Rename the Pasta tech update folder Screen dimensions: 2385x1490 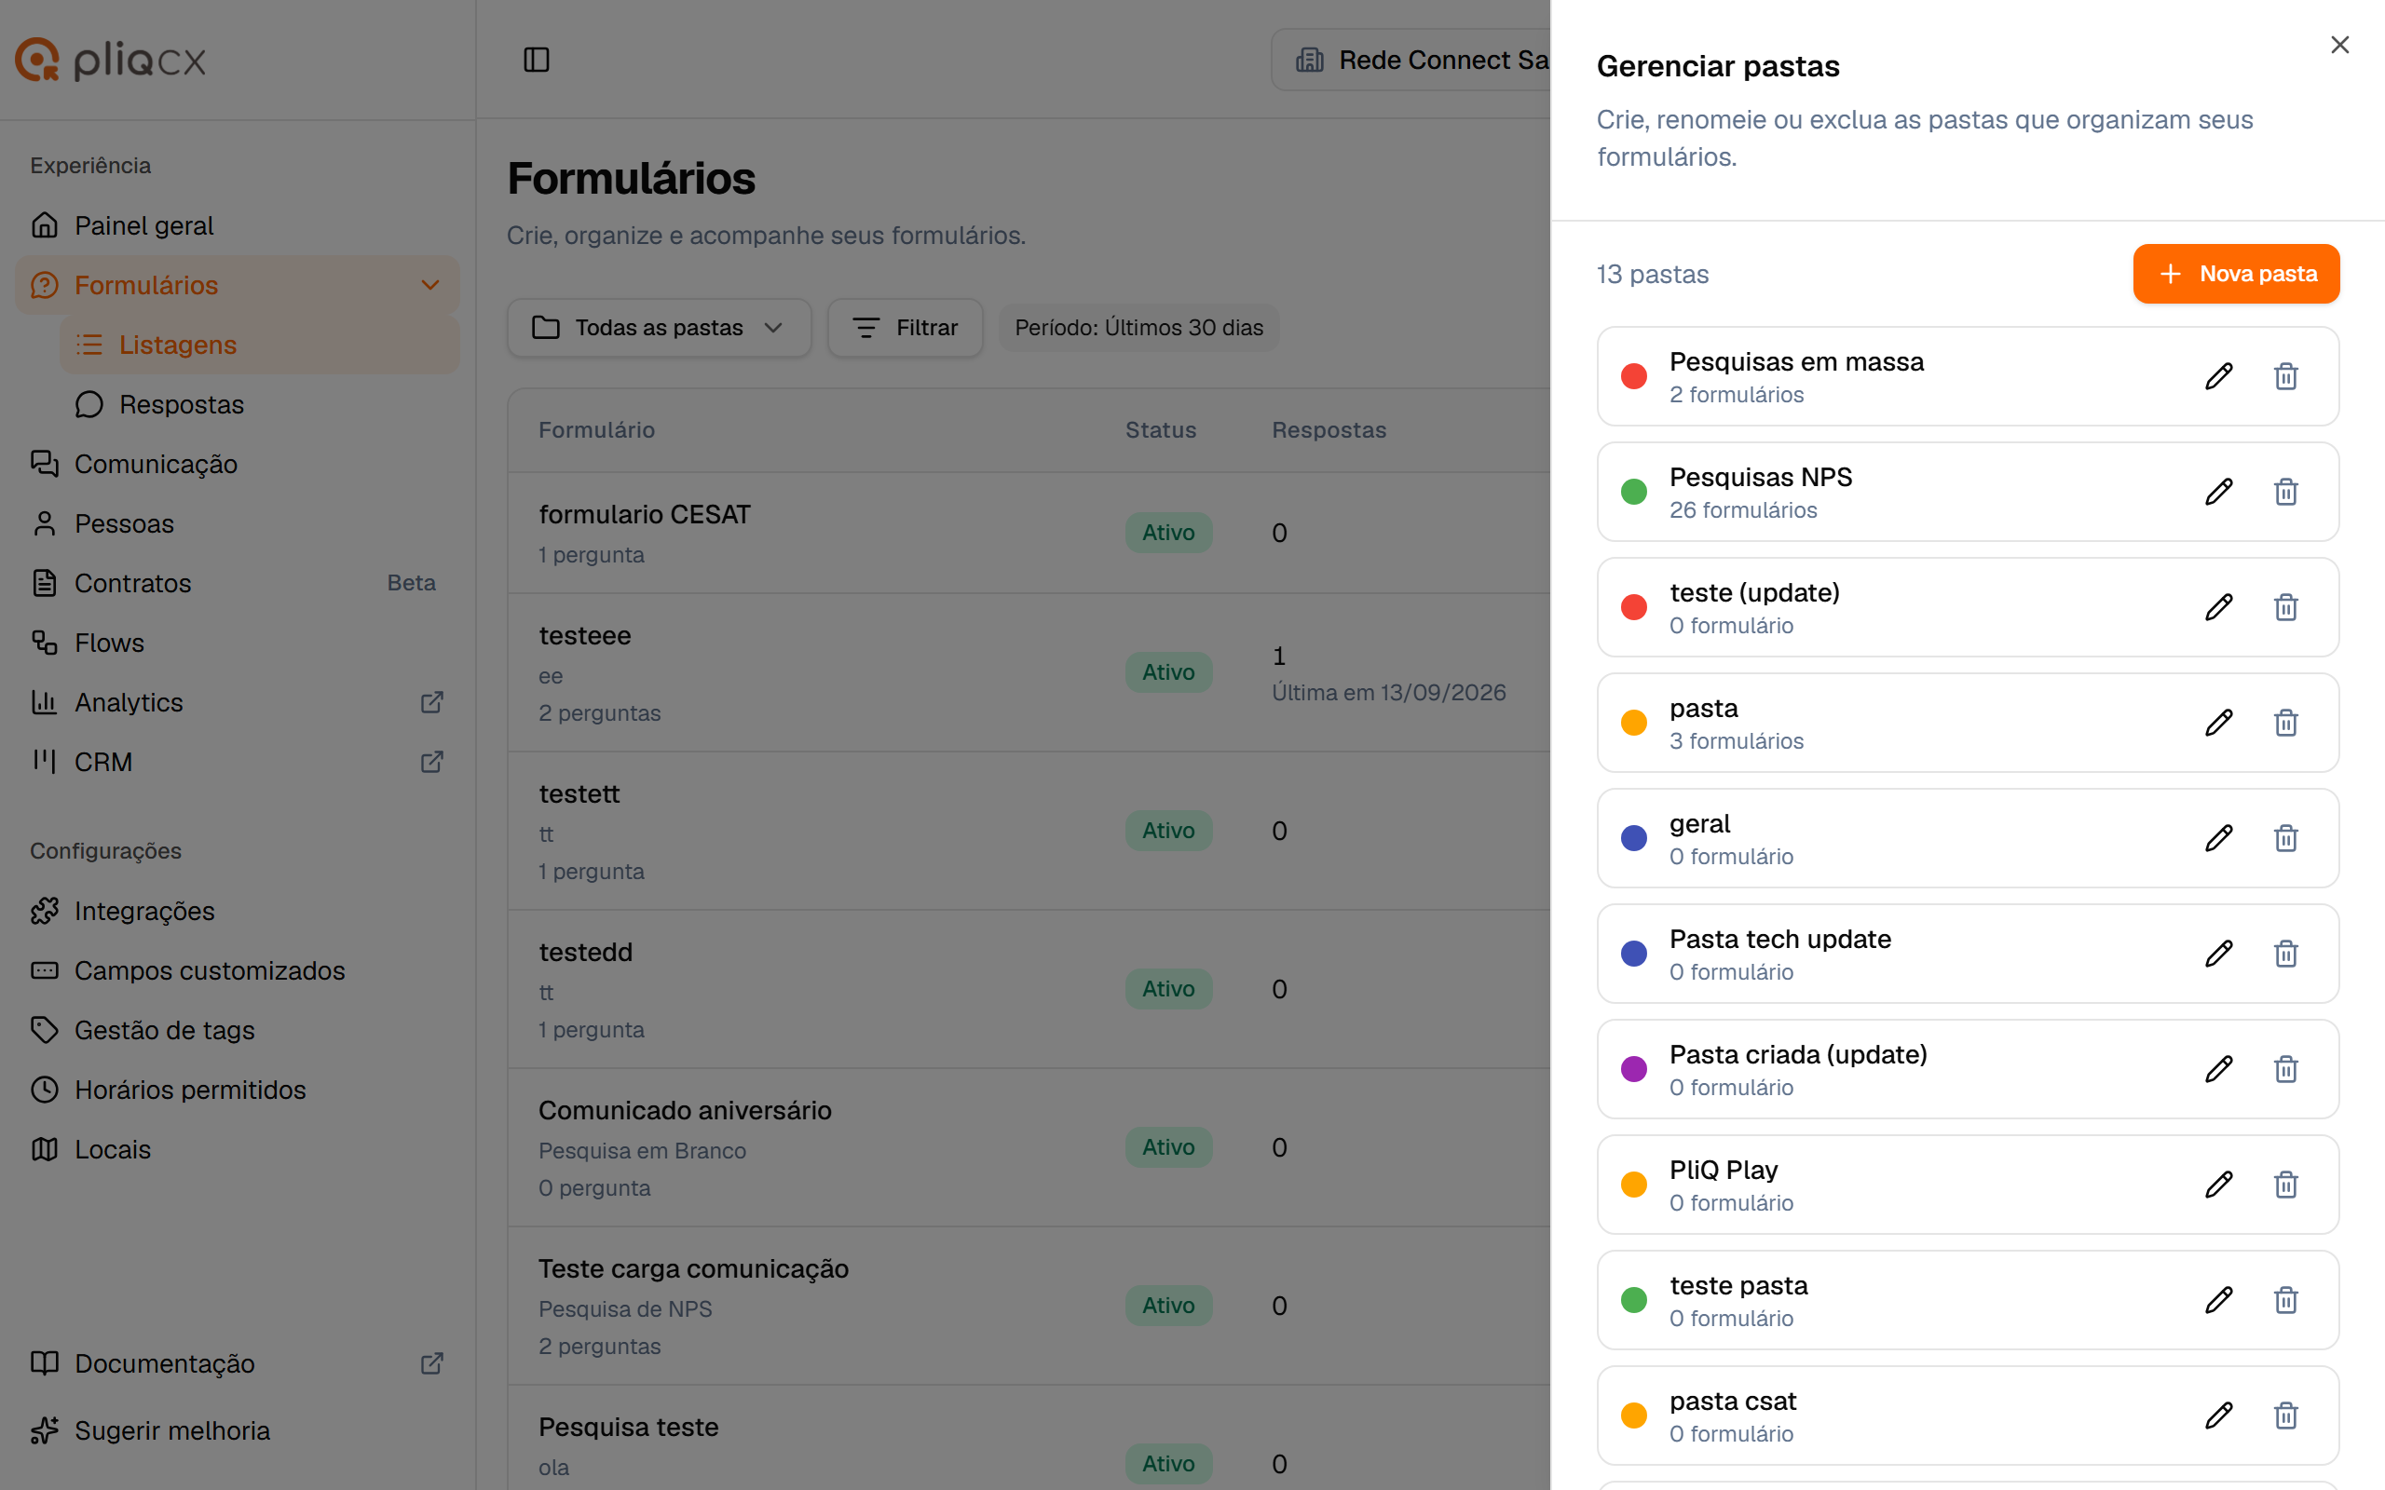[2218, 954]
